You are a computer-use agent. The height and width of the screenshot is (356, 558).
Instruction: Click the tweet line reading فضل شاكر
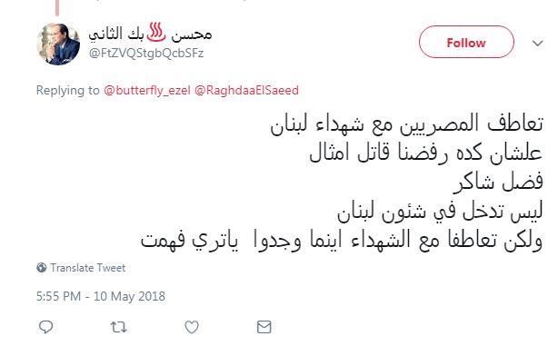coord(498,183)
